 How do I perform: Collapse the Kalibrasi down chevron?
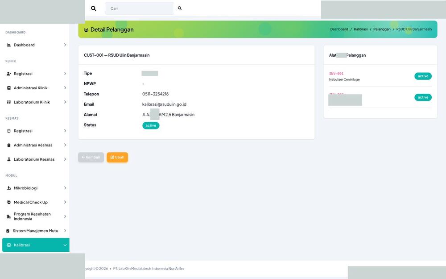[65, 245]
